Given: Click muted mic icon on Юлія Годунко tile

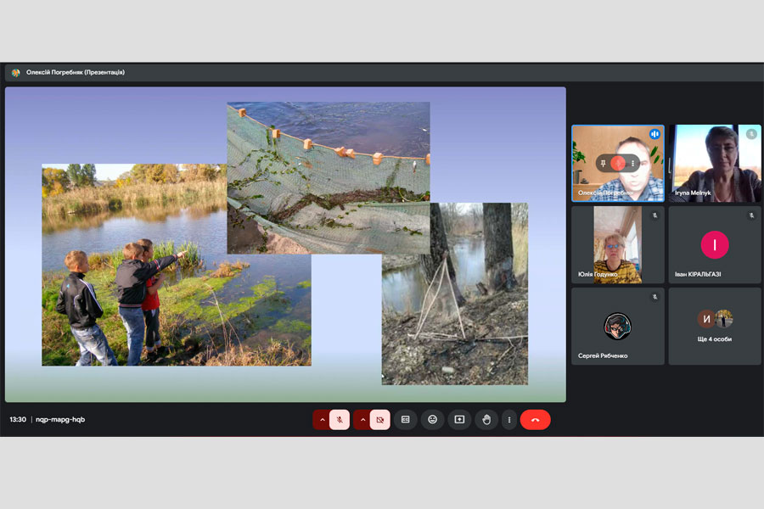Looking at the screenshot, I should [654, 215].
